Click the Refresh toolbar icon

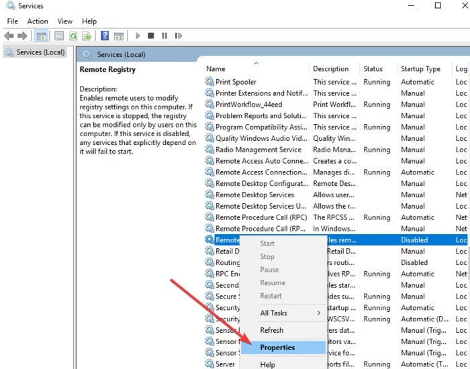tap(73, 36)
